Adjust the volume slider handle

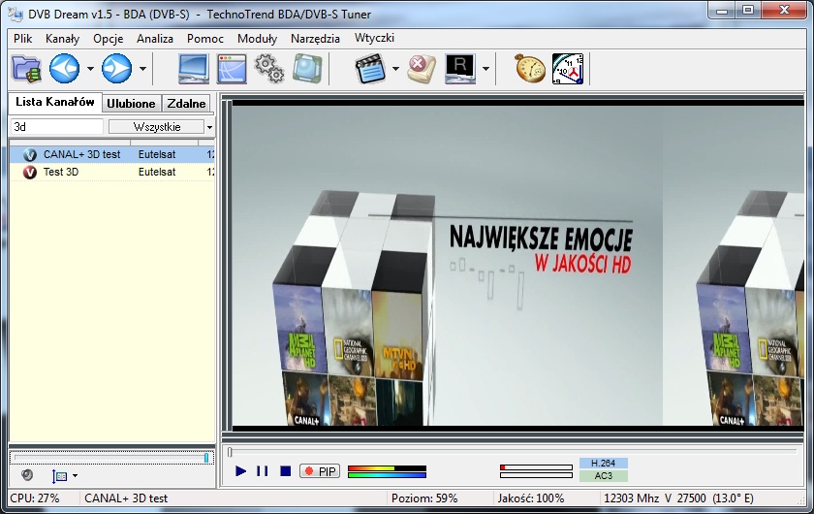tap(206, 458)
